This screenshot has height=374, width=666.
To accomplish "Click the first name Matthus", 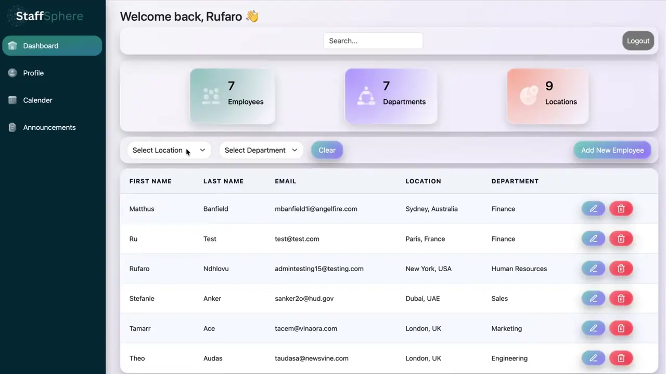I will tap(142, 209).
